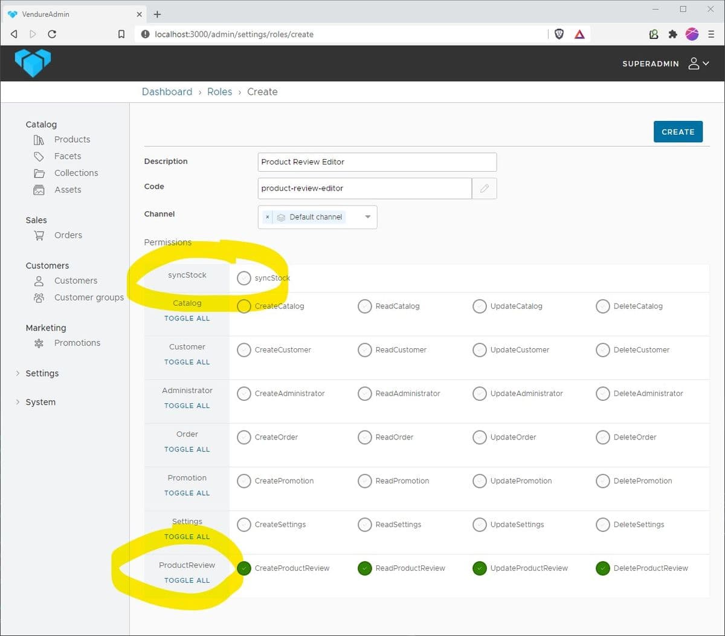Enable the ReadCatalog permission
The height and width of the screenshot is (636, 725).
(364, 307)
